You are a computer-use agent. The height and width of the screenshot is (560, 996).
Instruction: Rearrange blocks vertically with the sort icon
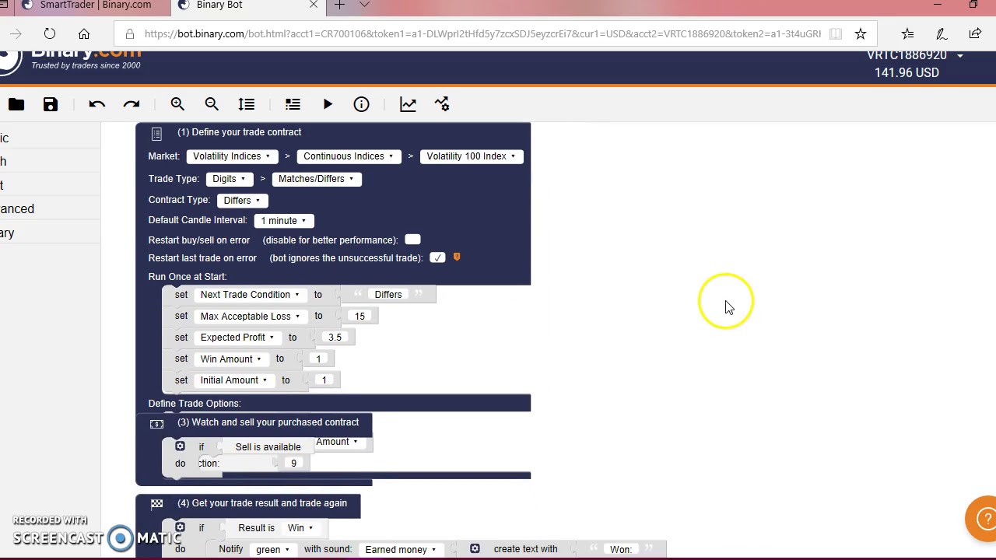point(247,104)
